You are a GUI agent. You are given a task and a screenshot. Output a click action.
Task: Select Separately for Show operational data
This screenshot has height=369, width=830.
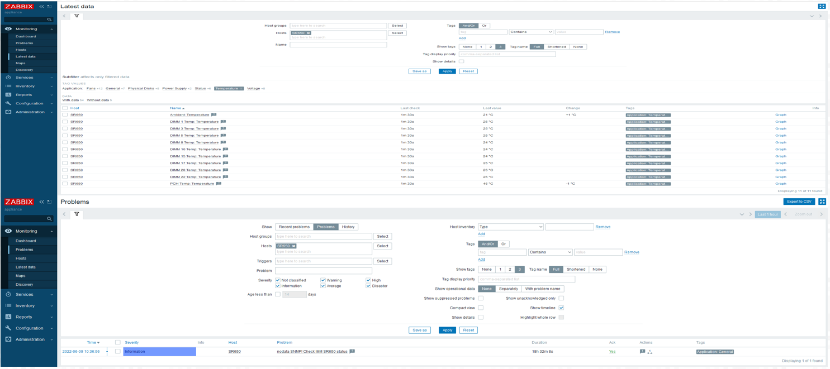click(509, 289)
